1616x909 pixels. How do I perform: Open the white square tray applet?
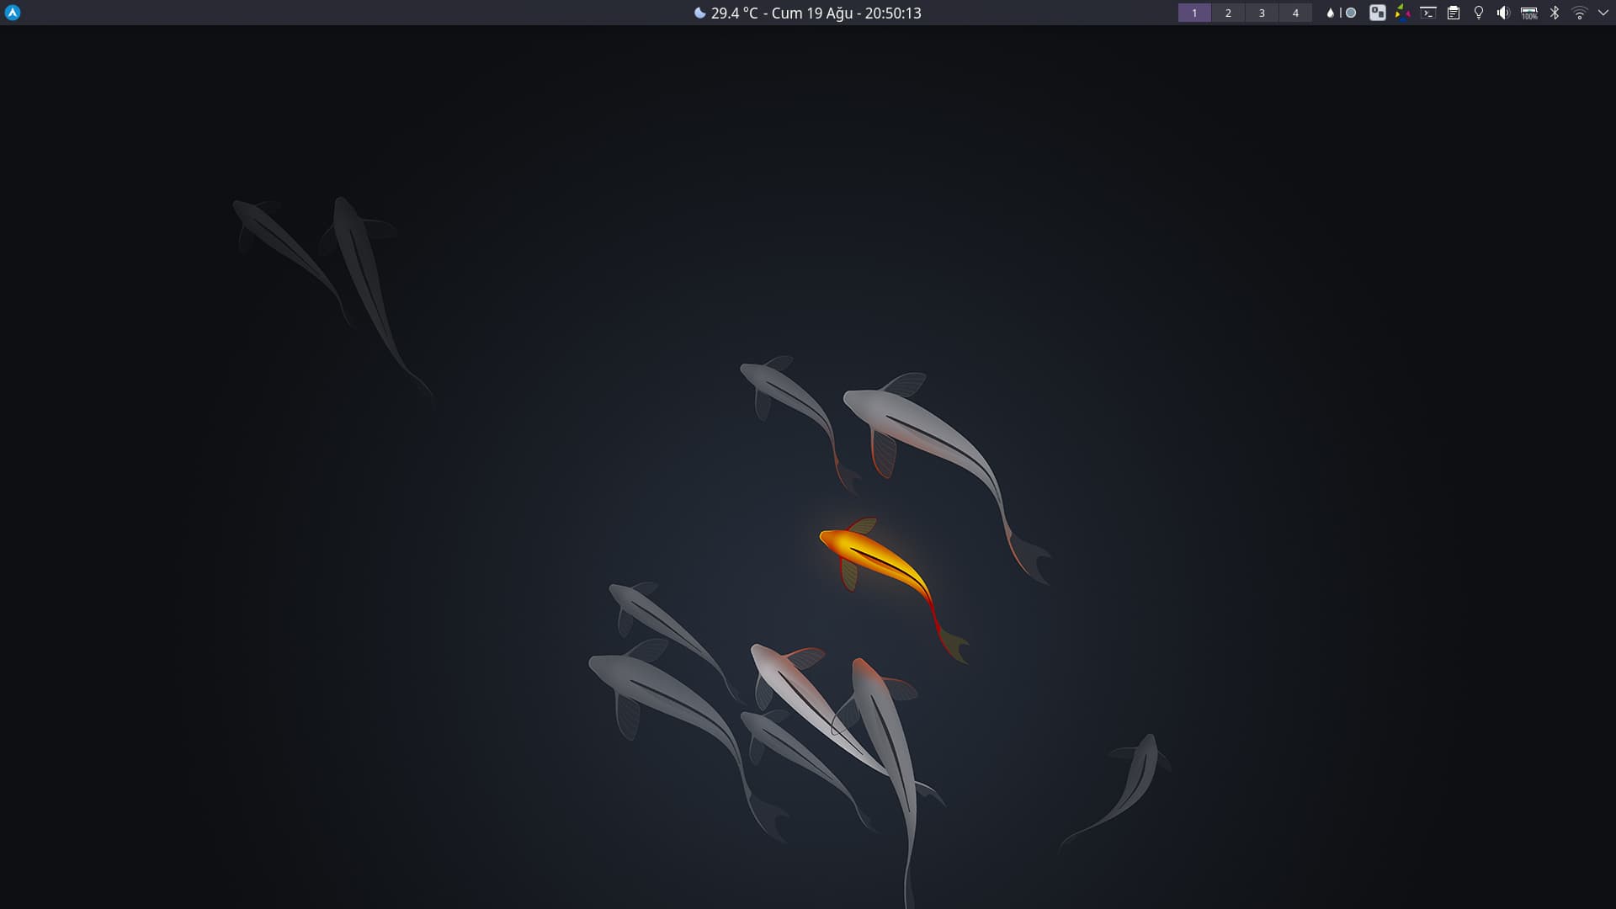click(1378, 13)
